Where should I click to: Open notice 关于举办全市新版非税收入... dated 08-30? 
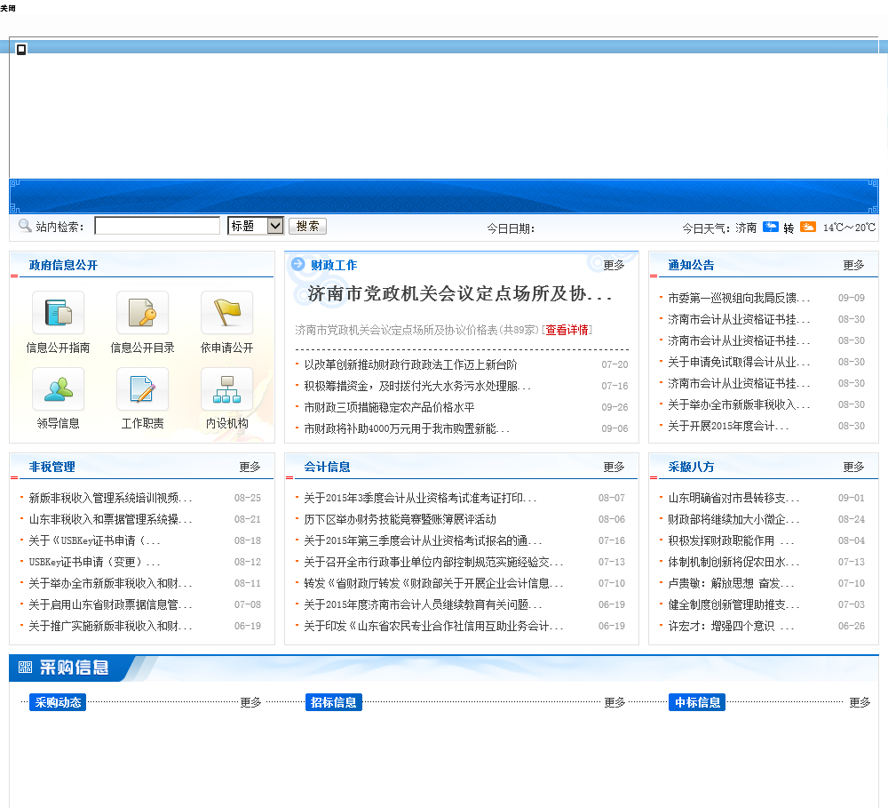[739, 404]
